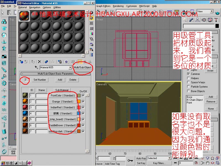Click Reset Map/Mtl delete icon
The image size is (221, 166).
[40, 62]
